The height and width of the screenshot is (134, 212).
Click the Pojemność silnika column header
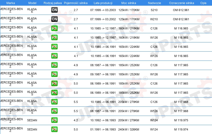[x=76, y=3]
